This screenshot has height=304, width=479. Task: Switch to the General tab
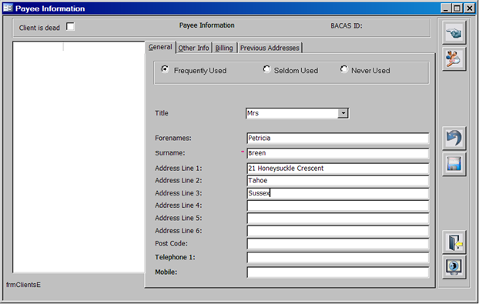tap(160, 47)
